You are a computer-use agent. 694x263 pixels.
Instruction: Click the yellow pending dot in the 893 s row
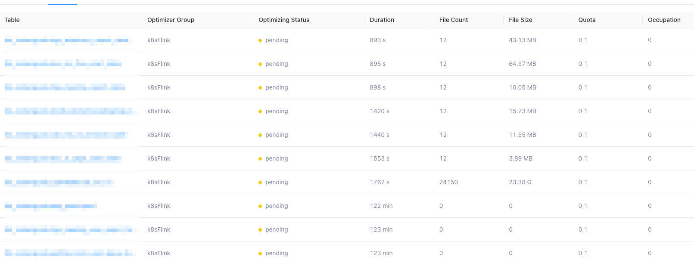pos(260,40)
